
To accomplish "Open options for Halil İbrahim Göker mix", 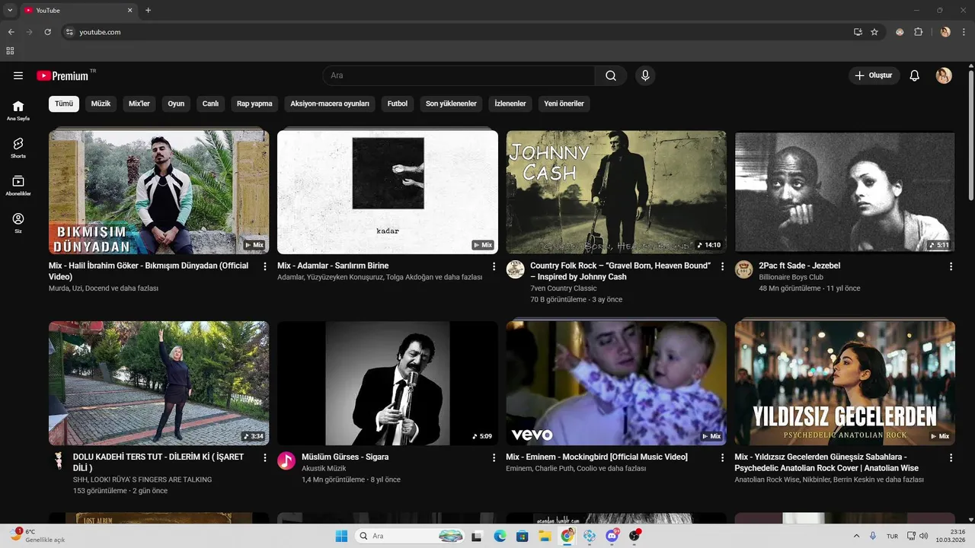I will [x=265, y=266].
